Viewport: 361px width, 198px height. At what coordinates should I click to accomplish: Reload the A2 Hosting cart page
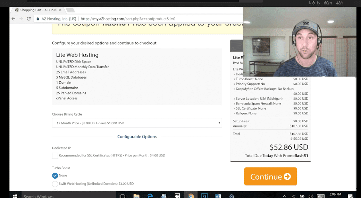point(29,19)
